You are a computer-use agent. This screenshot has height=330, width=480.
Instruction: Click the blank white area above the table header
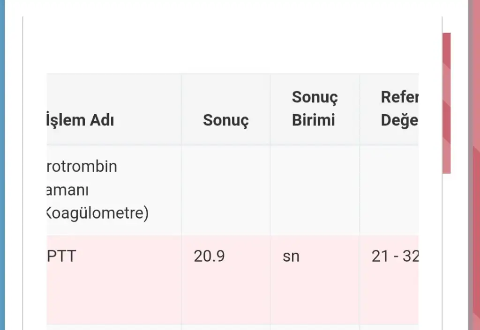[x=232, y=44]
